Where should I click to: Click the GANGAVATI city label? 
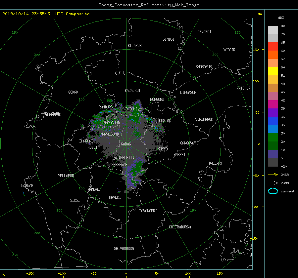[189, 143]
